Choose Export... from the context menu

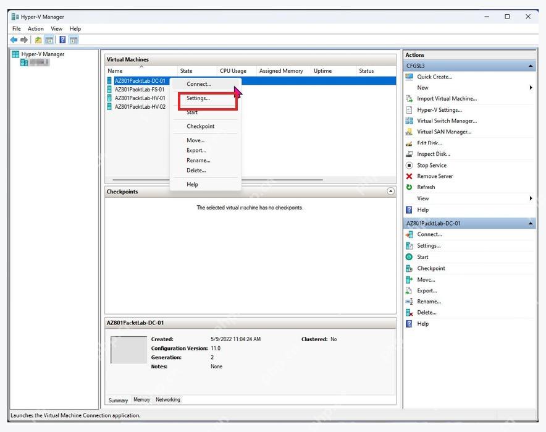[x=206, y=151]
